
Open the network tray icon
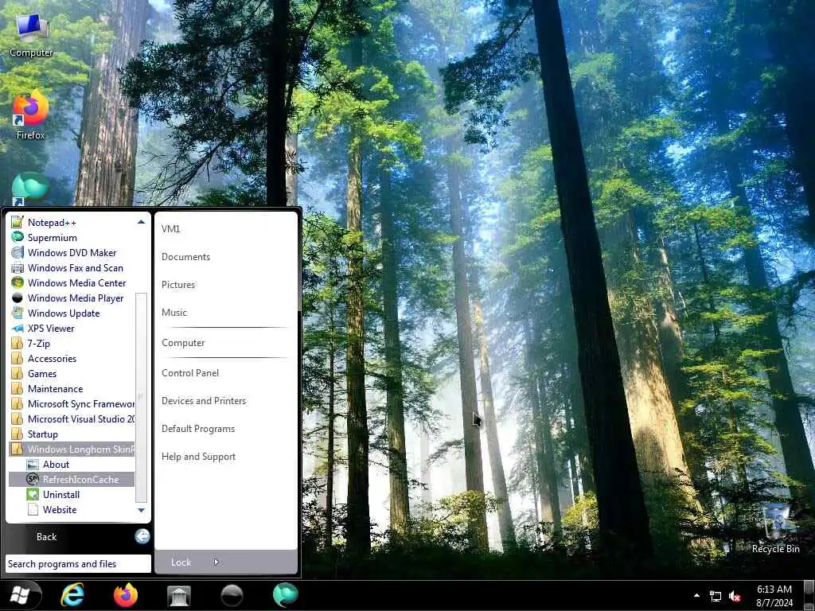[x=716, y=597]
